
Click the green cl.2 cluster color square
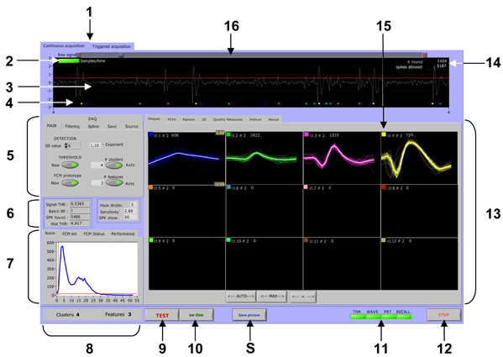228,134
